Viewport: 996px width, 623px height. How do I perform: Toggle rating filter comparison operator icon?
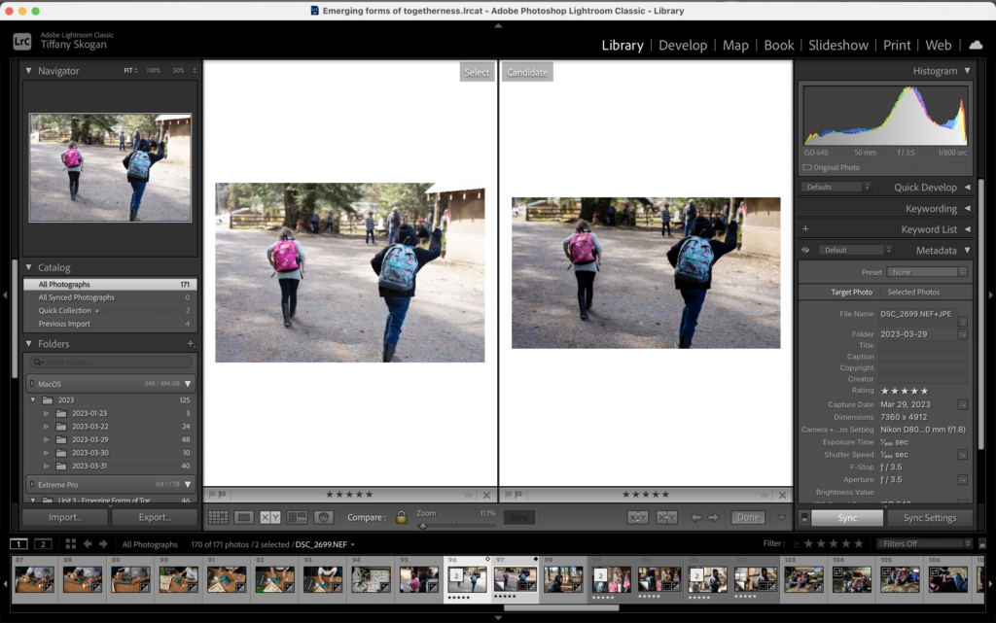pos(796,543)
